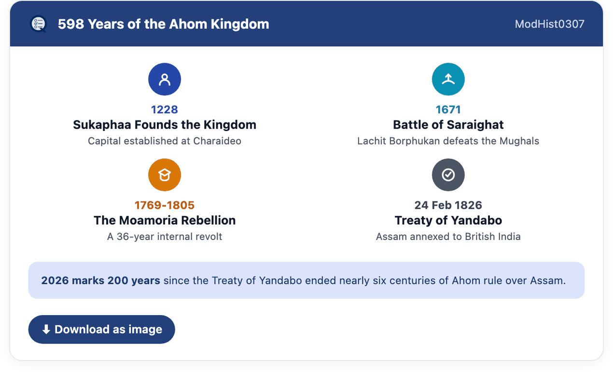Click the orange graduation cap icon
The width and height of the screenshot is (613, 372).
point(165,175)
